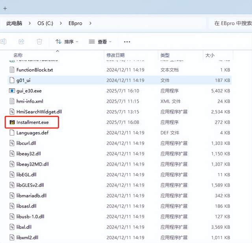Navigate to OS (C:) in the address bar
Image resolution: width=252 pixels, height=243 pixels.
pos(45,24)
